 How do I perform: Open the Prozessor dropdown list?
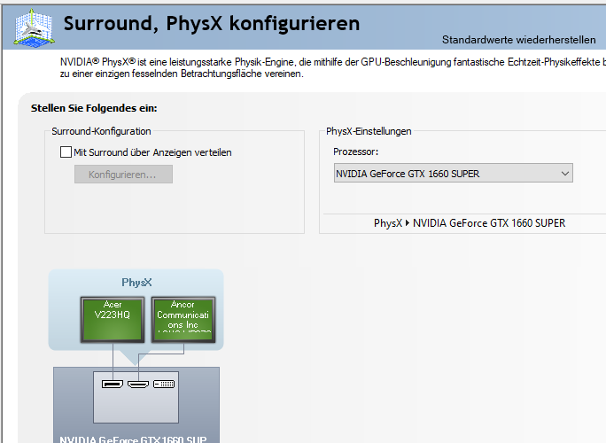(454, 173)
